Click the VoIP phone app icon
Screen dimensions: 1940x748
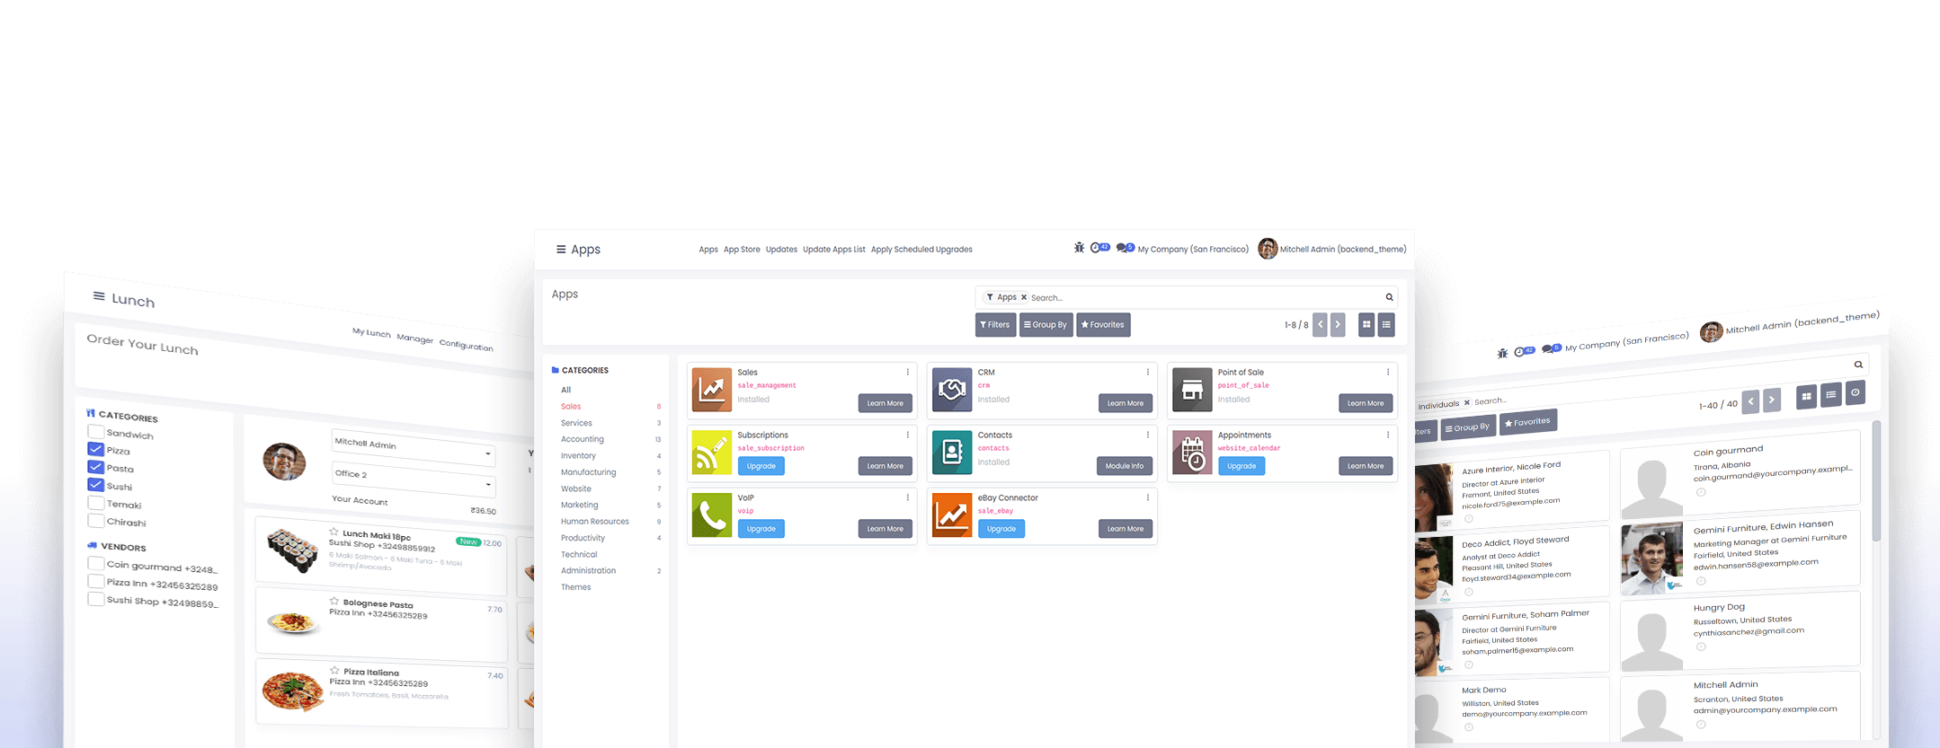712,515
